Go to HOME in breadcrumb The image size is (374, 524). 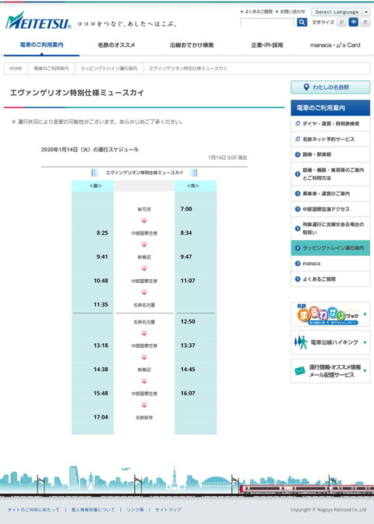pos(16,69)
